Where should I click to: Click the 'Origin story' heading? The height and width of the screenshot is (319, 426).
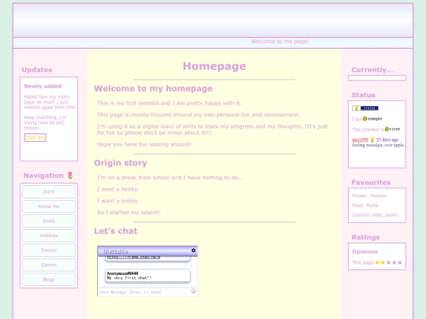(121, 163)
